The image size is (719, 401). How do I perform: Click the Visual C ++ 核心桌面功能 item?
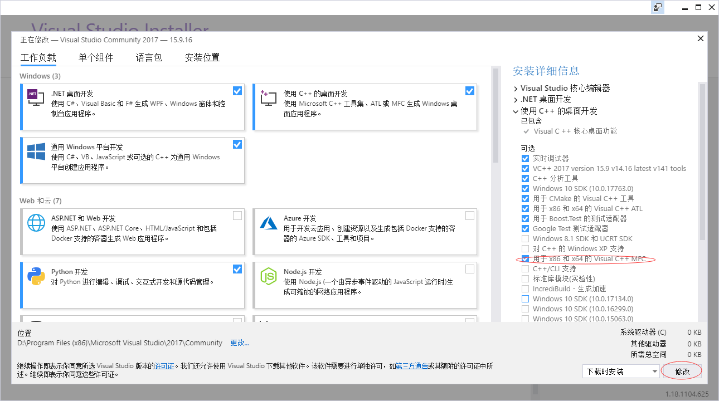coord(575,131)
